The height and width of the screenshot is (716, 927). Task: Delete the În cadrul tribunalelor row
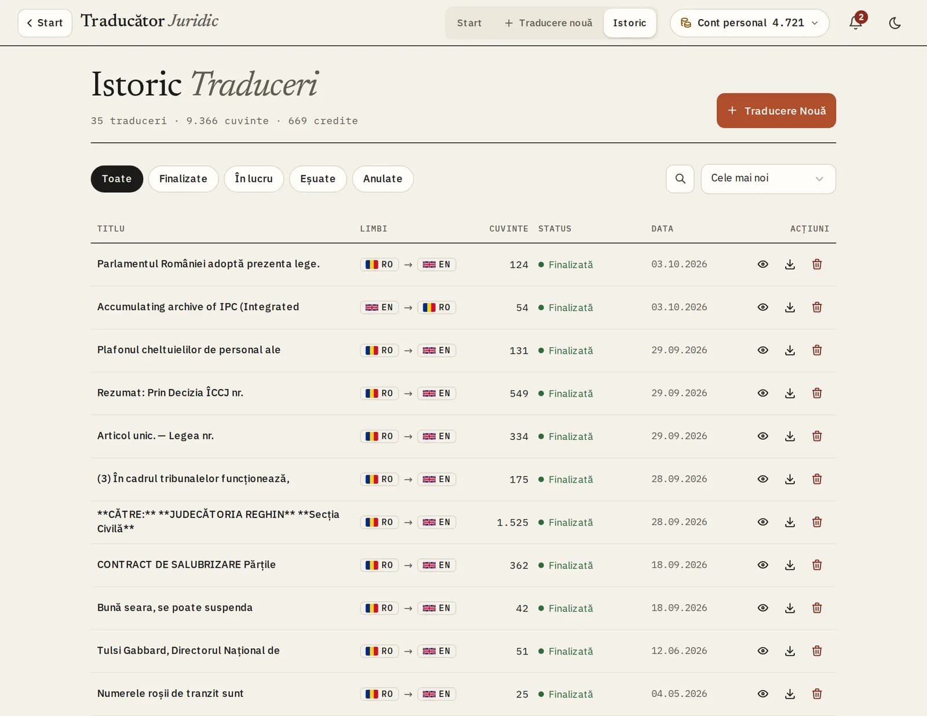click(x=817, y=479)
